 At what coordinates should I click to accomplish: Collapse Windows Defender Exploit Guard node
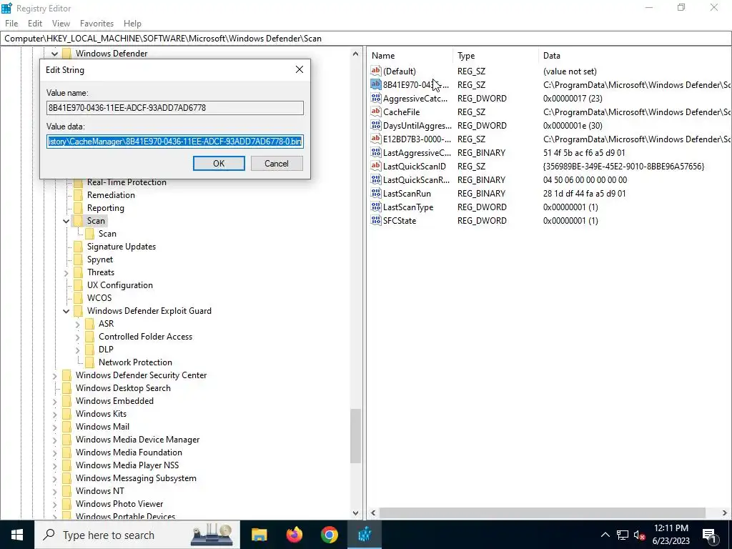click(x=66, y=311)
